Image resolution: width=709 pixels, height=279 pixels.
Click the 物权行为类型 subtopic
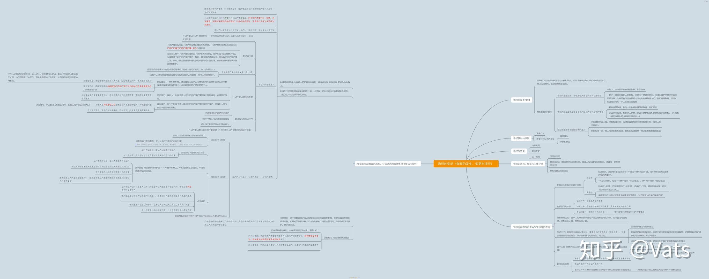point(563,264)
